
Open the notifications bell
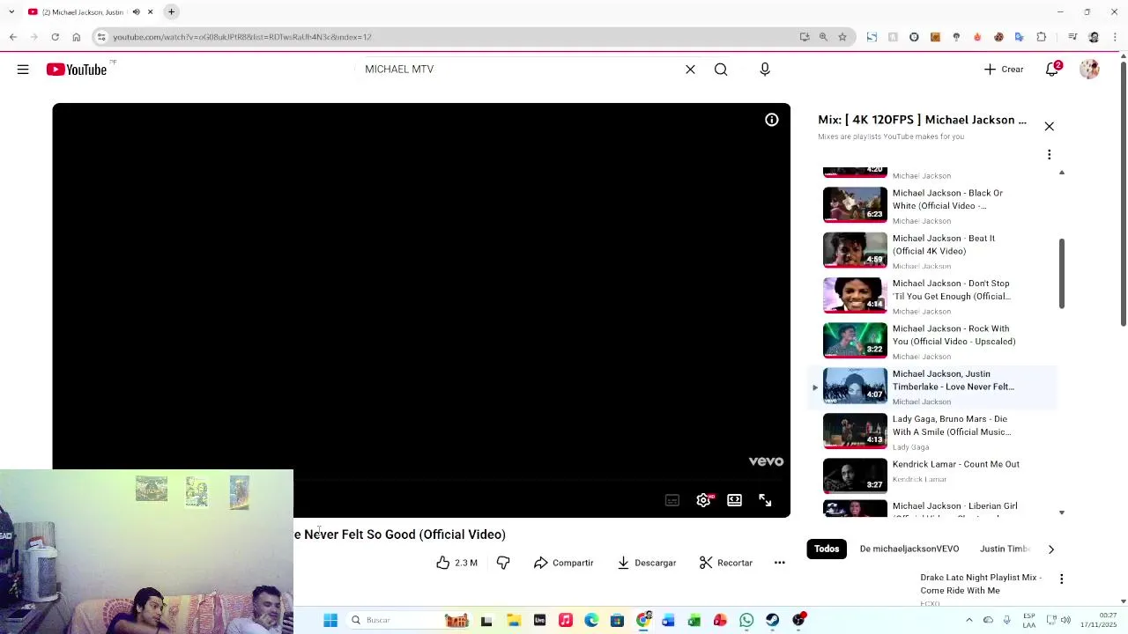tap(1052, 70)
